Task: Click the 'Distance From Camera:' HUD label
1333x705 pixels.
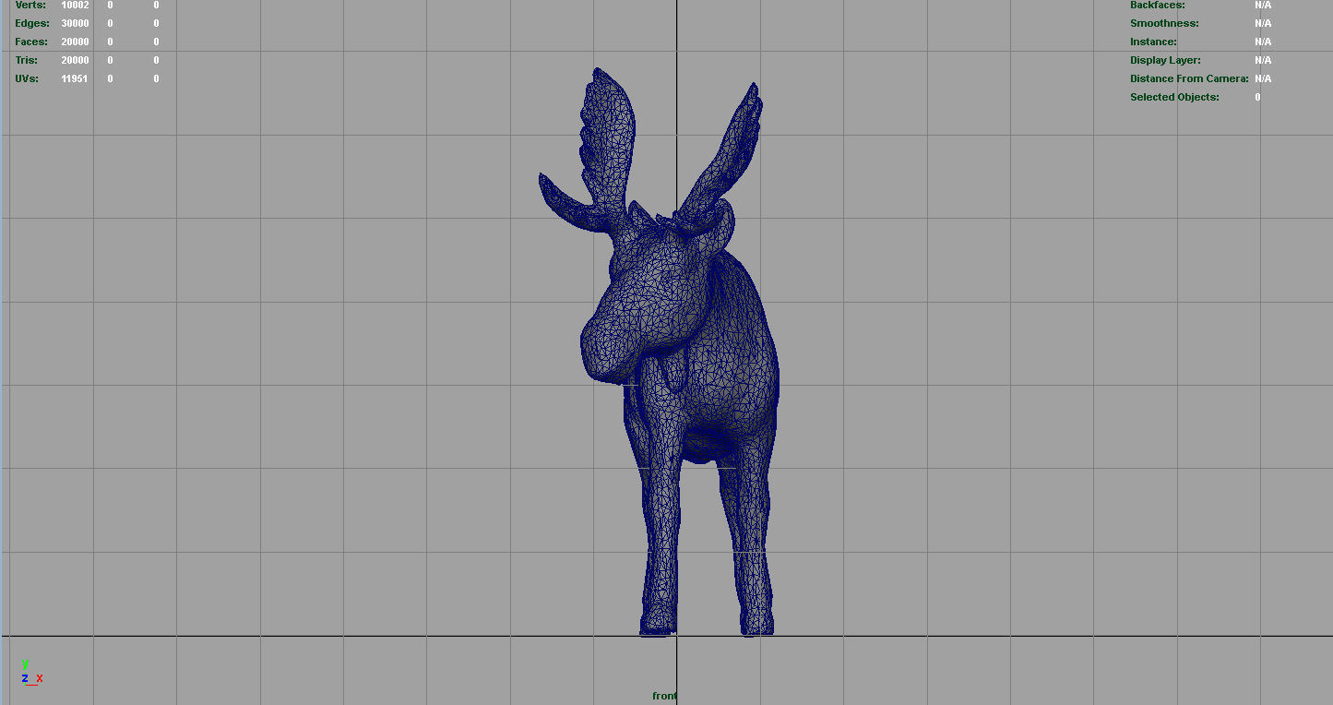Action: (x=1189, y=78)
